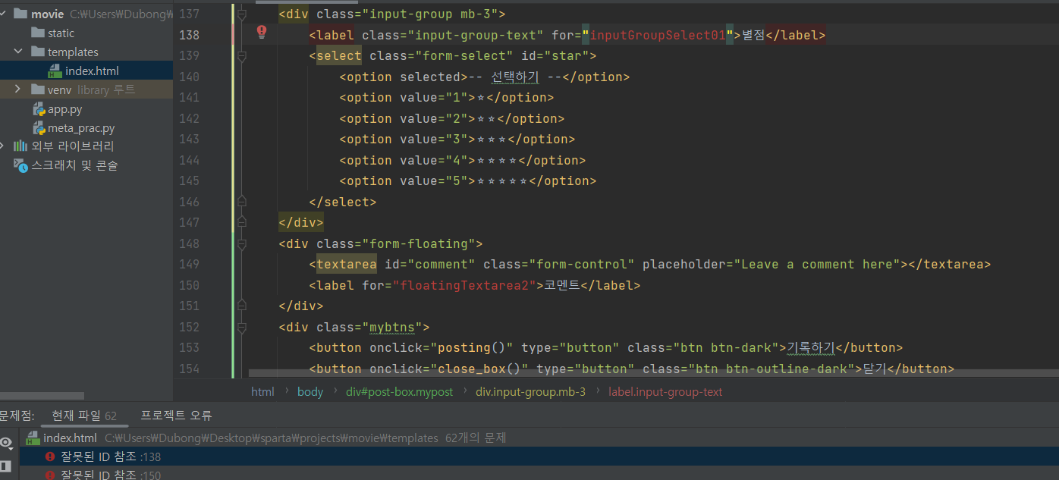Click the index.html file icon in project tree
Viewport: 1059px width, 480px height.
[55, 71]
